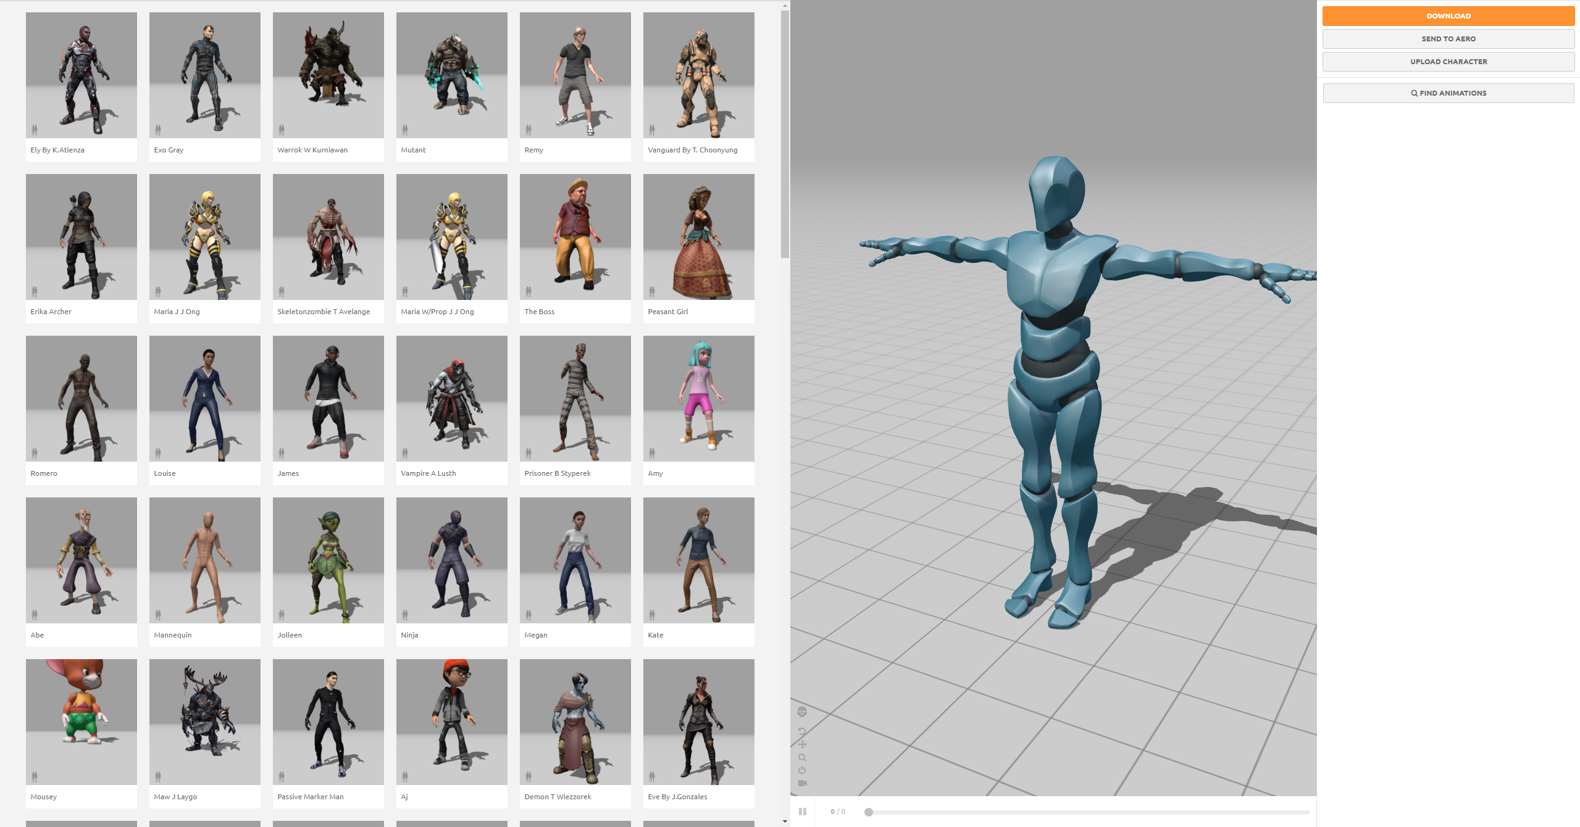
Task: Select the Mannequin character thumbnail
Action: click(204, 560)
